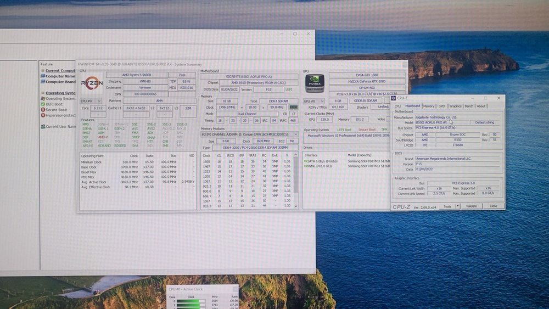Click the memory chip icon beside 99.8 MHz
Screen dimensions: 549x309
[293, 108]
